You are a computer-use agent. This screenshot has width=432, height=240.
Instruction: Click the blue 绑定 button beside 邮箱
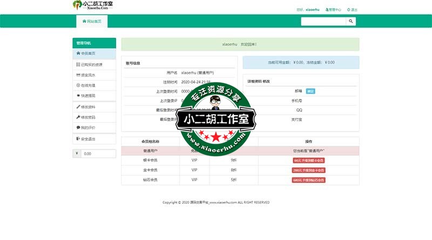click(310, 91)
